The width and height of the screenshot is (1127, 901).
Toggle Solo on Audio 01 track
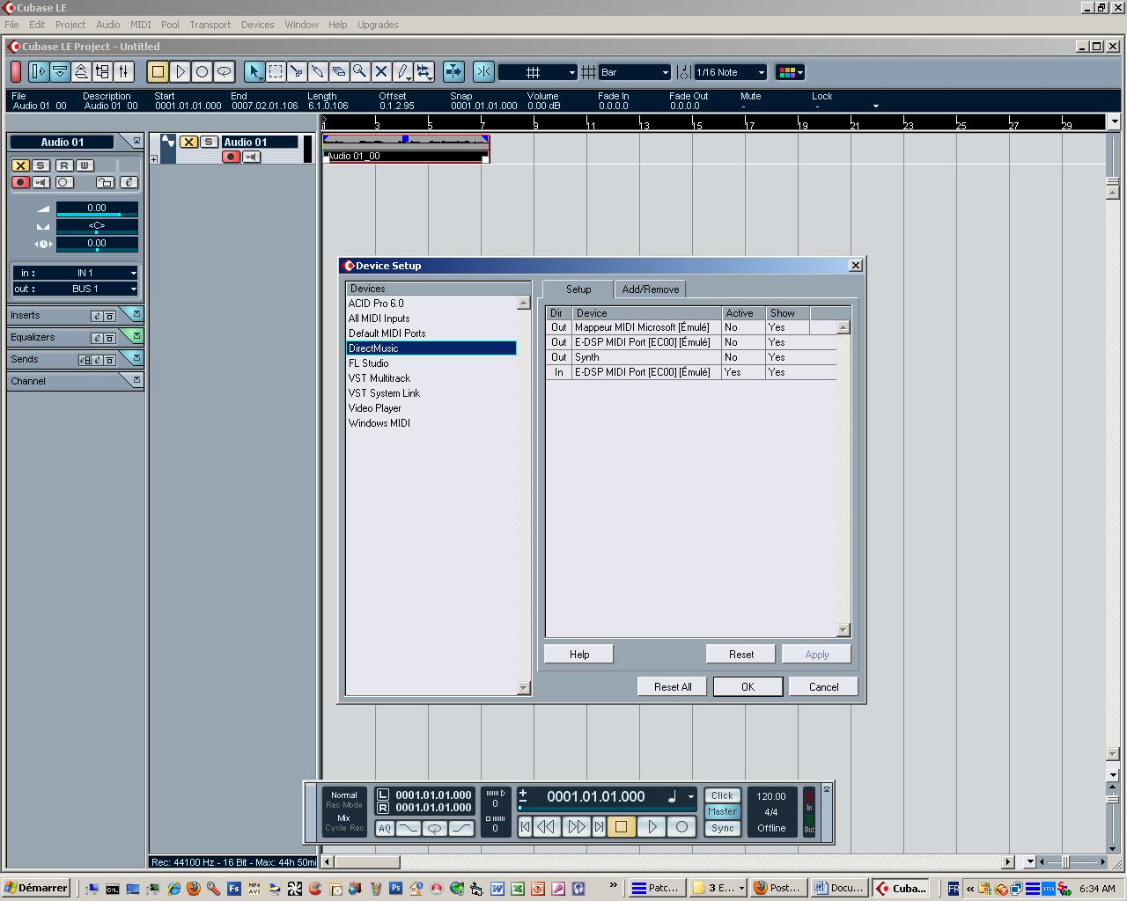tap(209, 142)
